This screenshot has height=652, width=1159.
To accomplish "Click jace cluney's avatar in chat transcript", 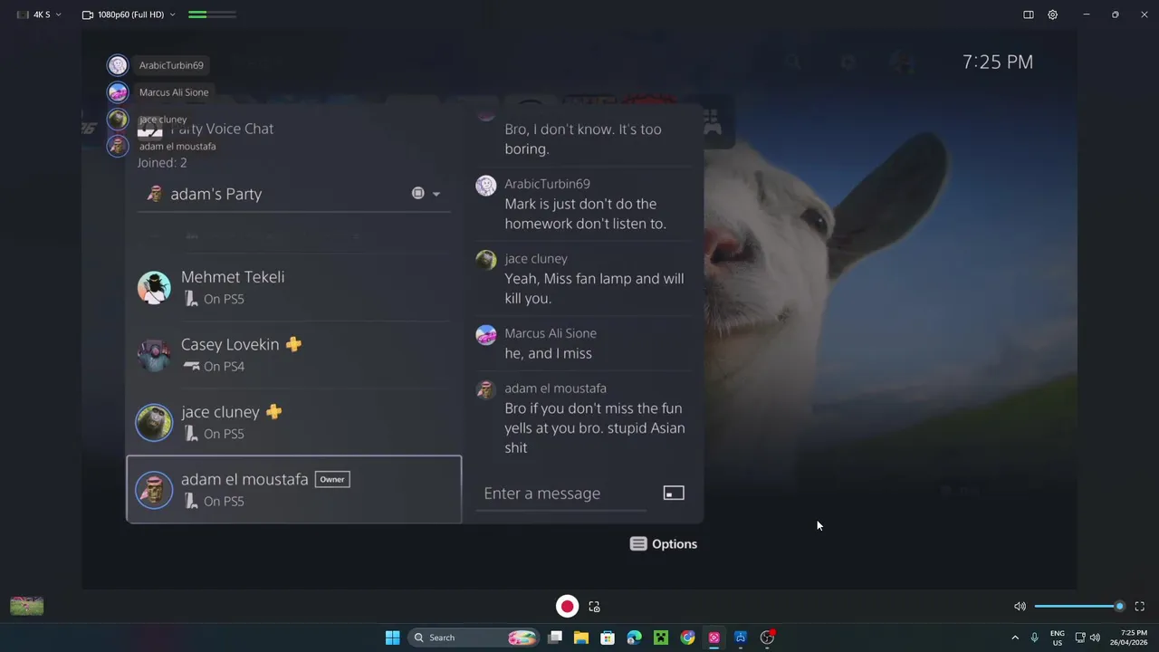I will coord(486,260).
